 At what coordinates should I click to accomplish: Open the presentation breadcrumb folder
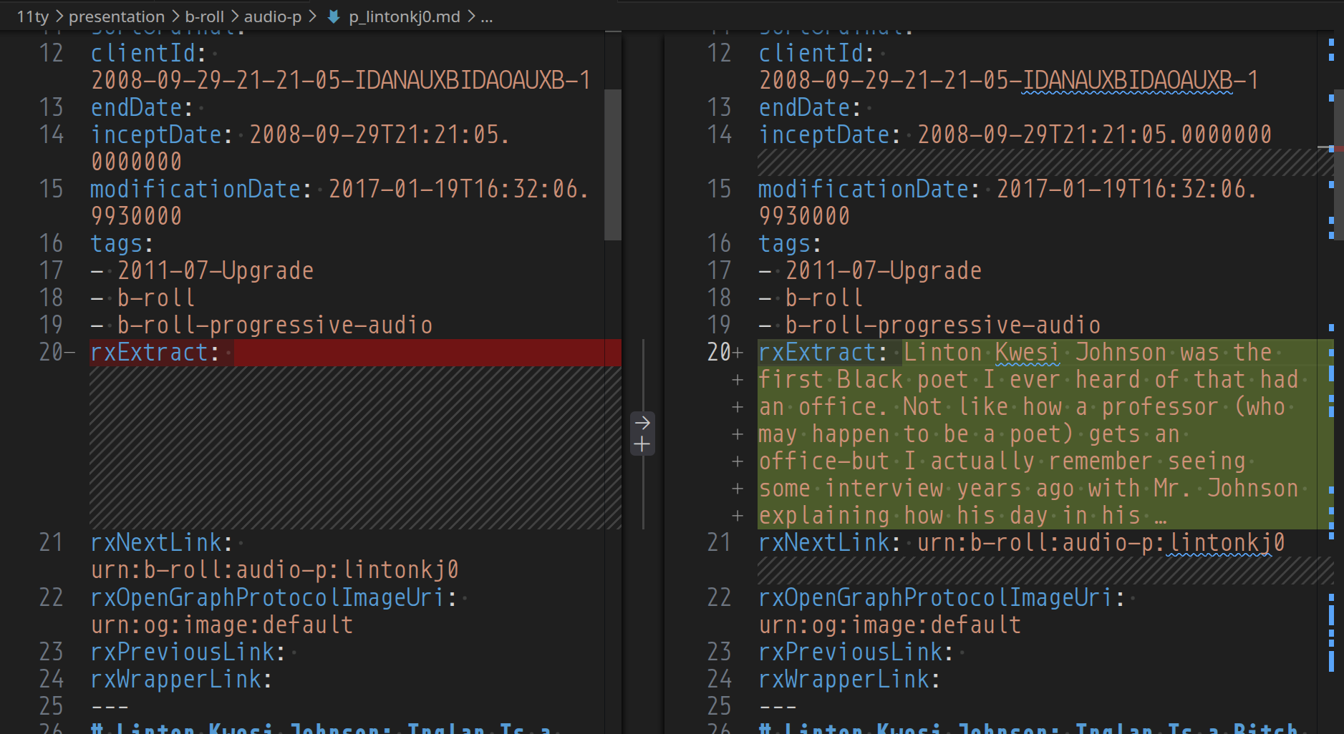(117, 16)
